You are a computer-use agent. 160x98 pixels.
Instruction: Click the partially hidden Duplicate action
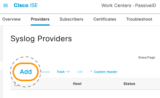45,72
